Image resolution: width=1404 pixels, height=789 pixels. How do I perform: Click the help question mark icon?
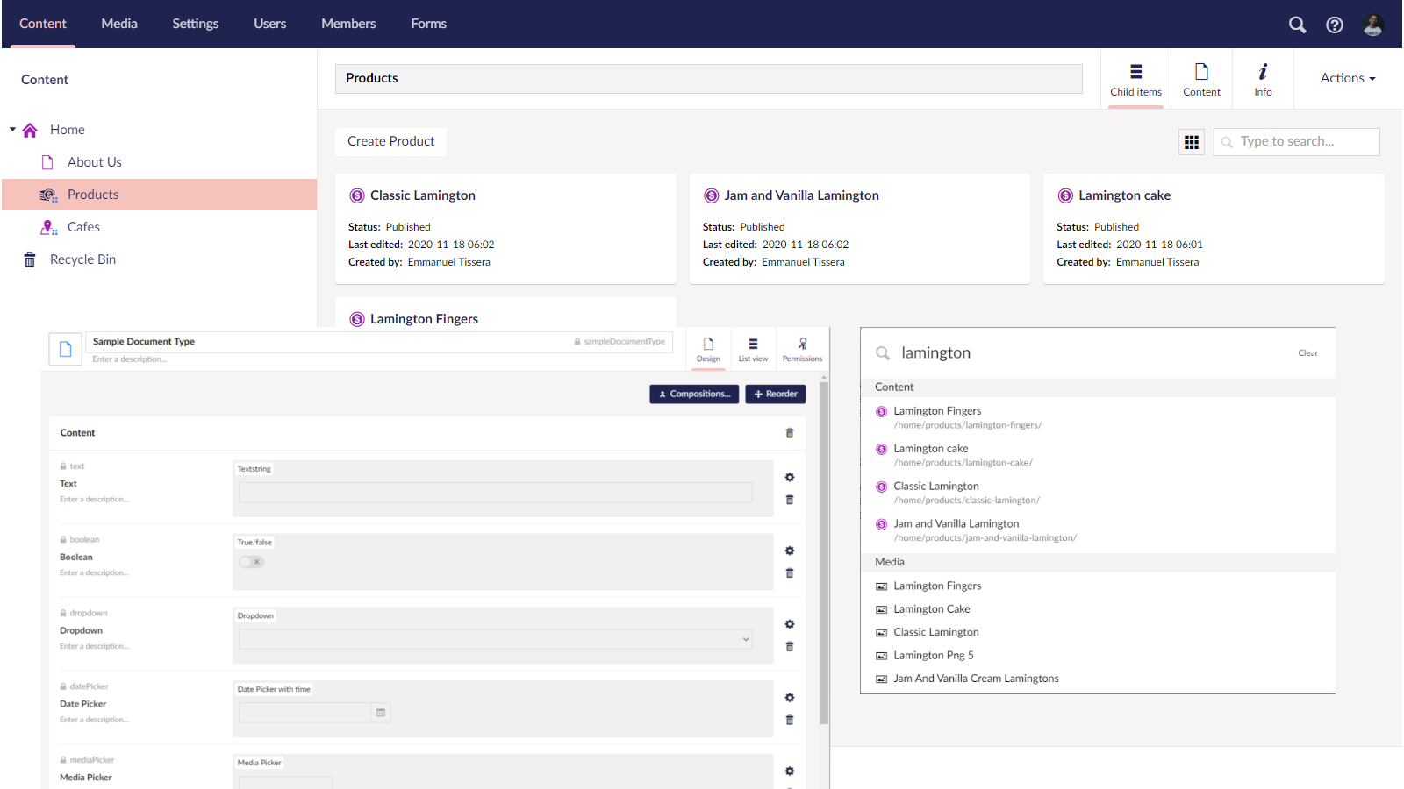(1335, 25)
